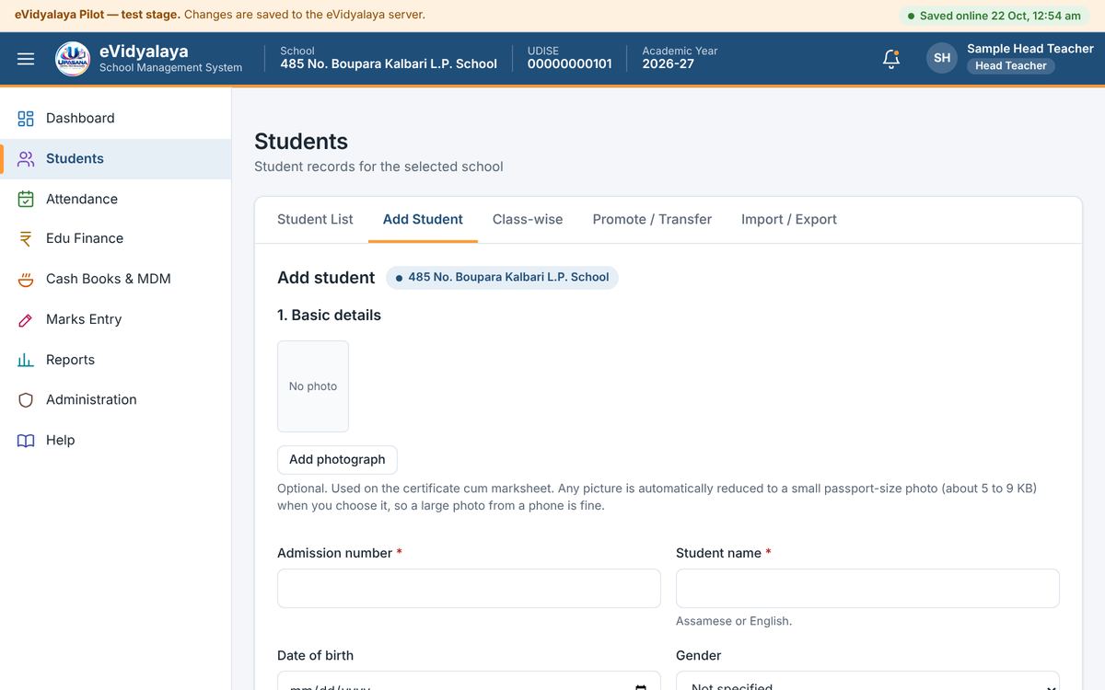Click the UDISE code 00000000101
Screen dimensions: 1105x690
click(x=570, y=64)
